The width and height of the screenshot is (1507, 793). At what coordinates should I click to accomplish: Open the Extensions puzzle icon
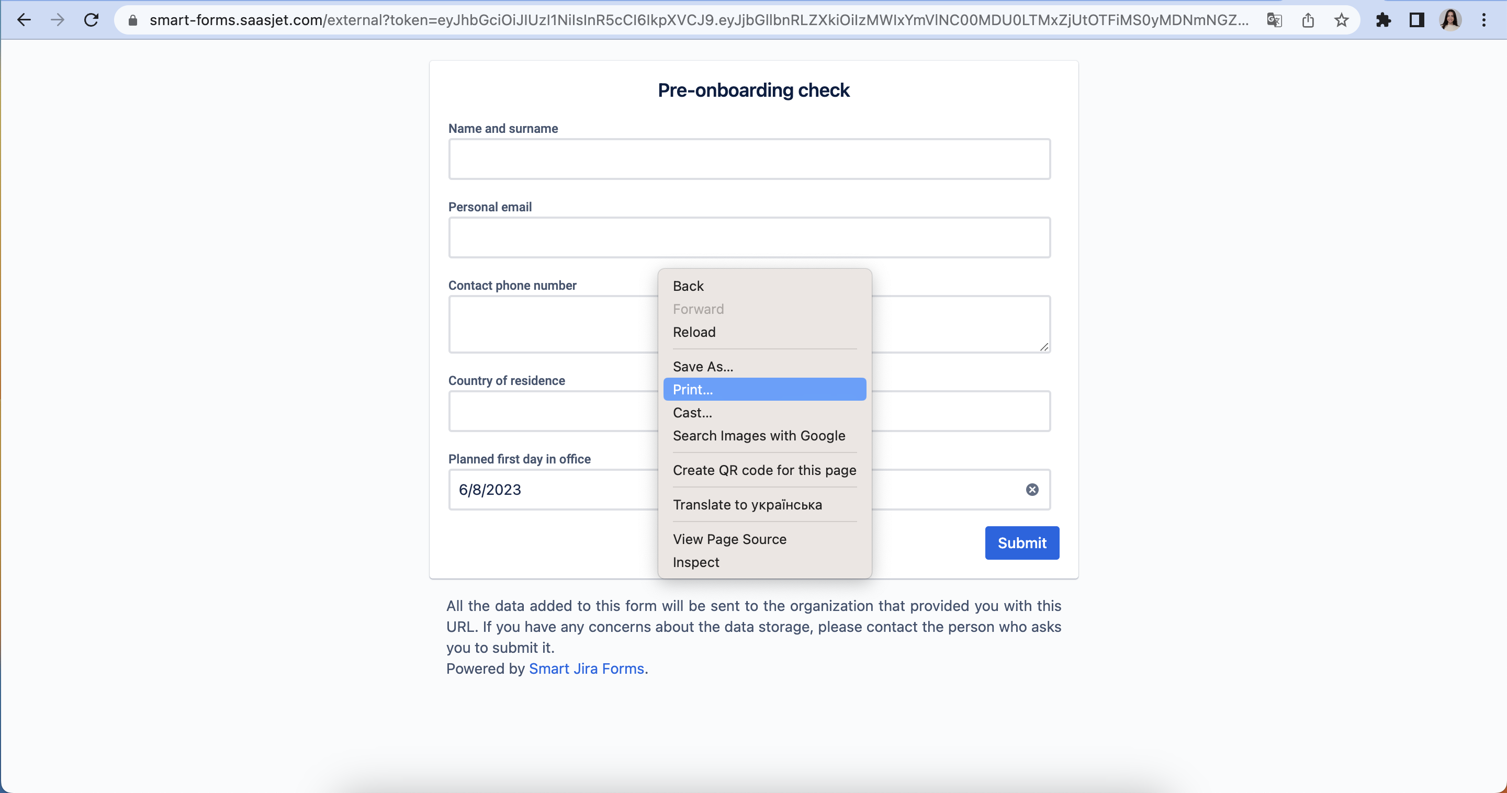(1383, 20)
